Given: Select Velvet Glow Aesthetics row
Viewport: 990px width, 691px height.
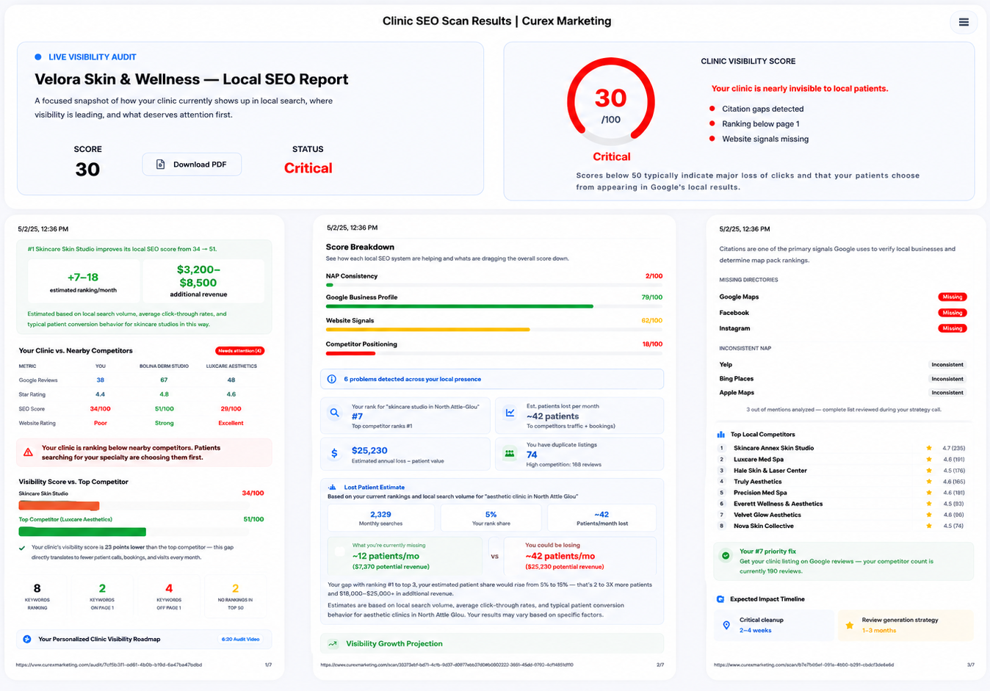Looking at the screenshot, I should 844,515.
